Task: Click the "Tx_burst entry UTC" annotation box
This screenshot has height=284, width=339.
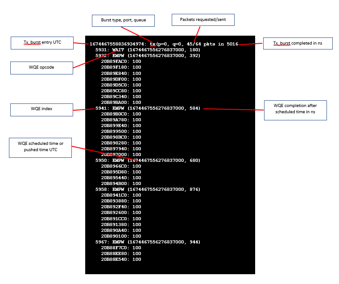Action: click(42, 43)
